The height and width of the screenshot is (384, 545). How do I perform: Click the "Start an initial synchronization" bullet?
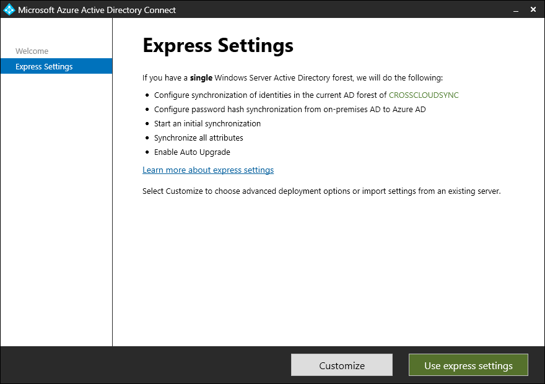[207, 123]
